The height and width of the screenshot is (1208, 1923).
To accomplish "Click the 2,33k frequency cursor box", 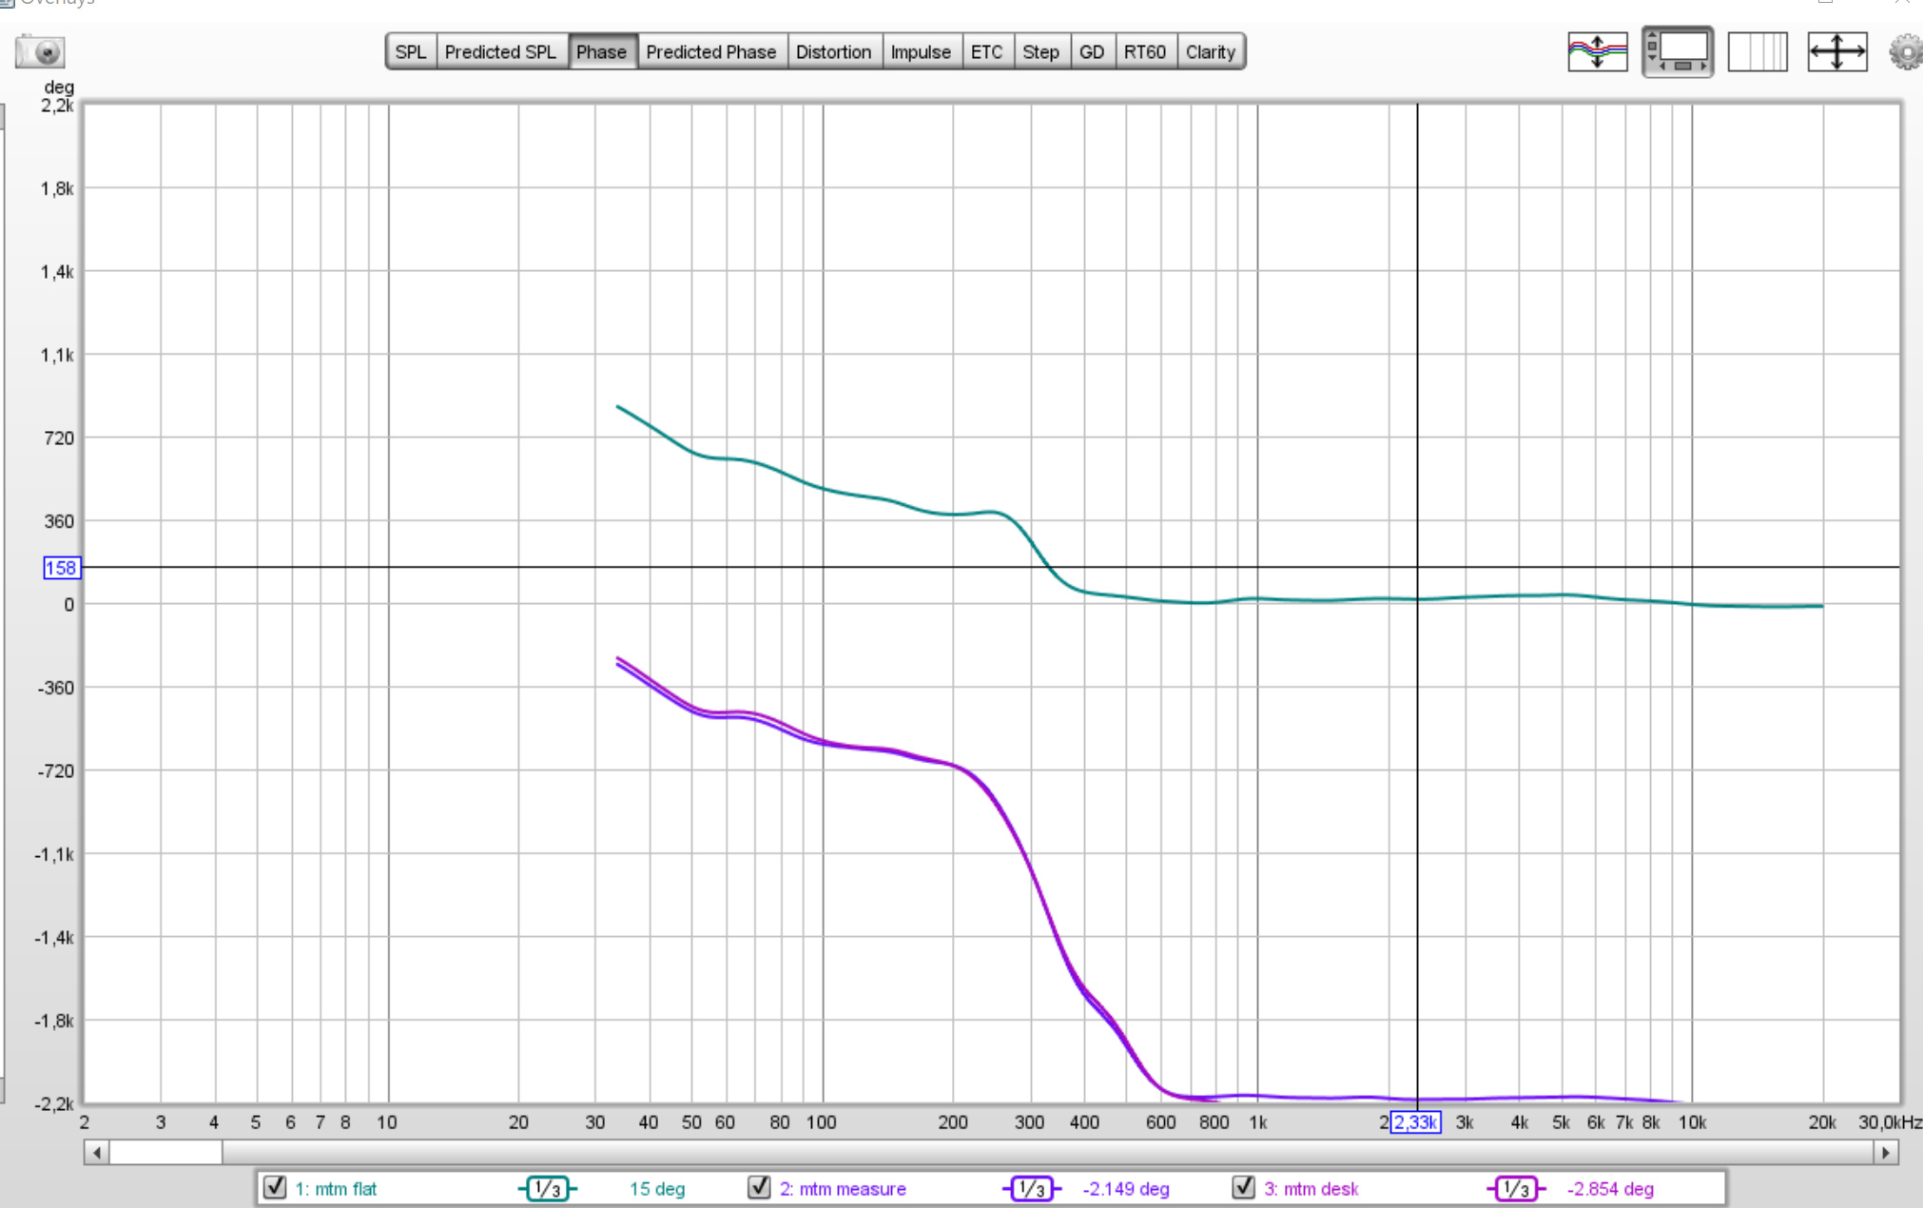I will click(x=1415, y=1122).
